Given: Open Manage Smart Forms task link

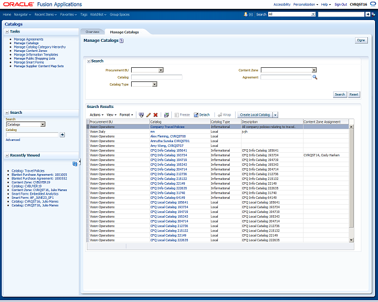Looking at the screenshot, I should coord(29,63).
